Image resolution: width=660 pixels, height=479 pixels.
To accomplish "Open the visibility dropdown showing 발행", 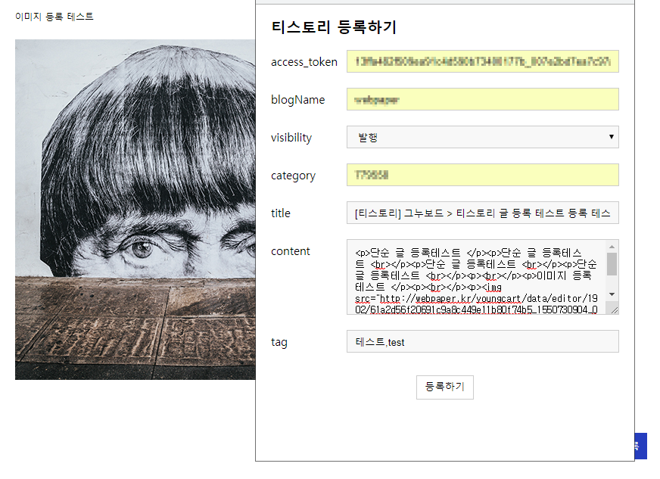I will tap(482, 137).
